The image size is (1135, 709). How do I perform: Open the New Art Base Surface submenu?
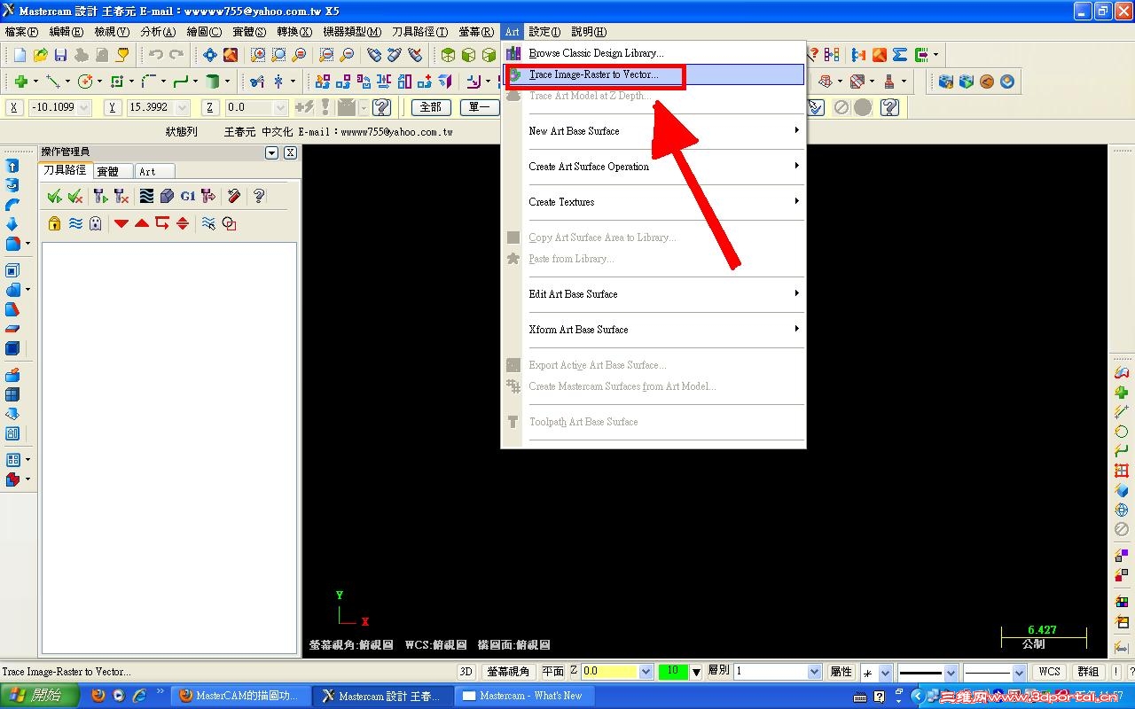(654, 131)
